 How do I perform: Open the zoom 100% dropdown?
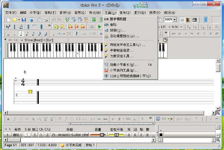(x=175, y=19)
